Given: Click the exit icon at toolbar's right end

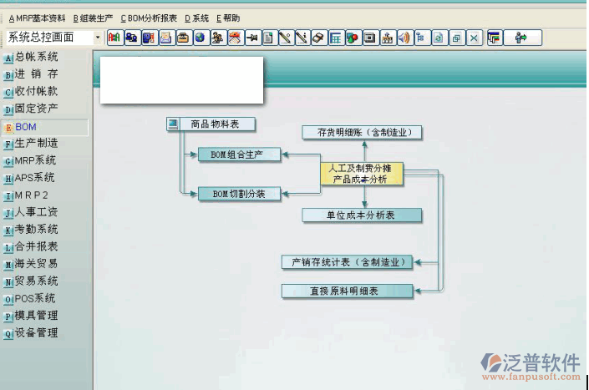Looking at the screenshot, I should pos(521,38).
